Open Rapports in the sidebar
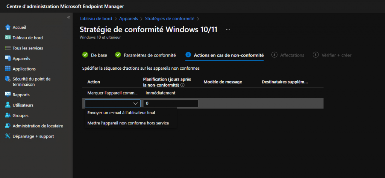 [x=21, y=95]
